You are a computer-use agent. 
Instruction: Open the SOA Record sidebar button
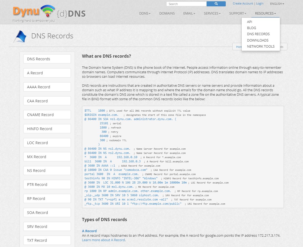(47, 212)
